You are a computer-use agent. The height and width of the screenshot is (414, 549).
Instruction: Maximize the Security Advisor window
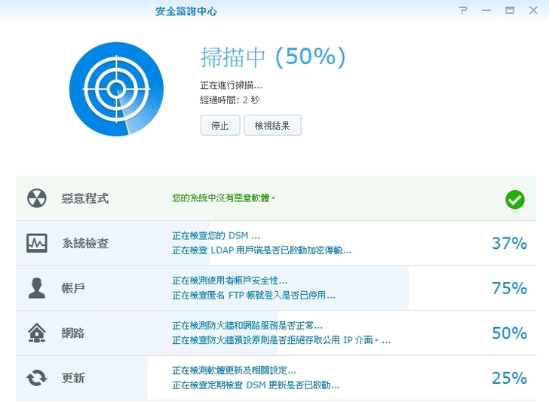[510, 11]
